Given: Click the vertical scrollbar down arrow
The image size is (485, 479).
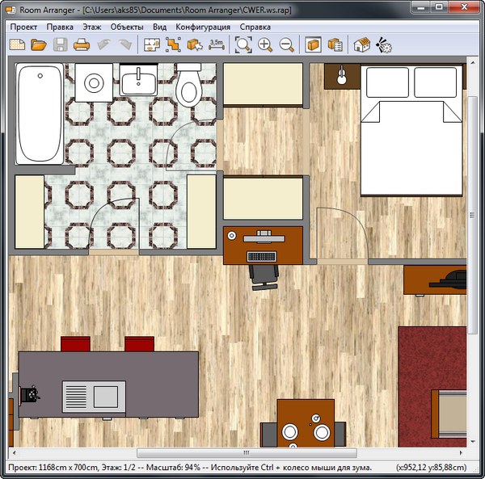Looking at the screenshot, I should click(473, 441).
